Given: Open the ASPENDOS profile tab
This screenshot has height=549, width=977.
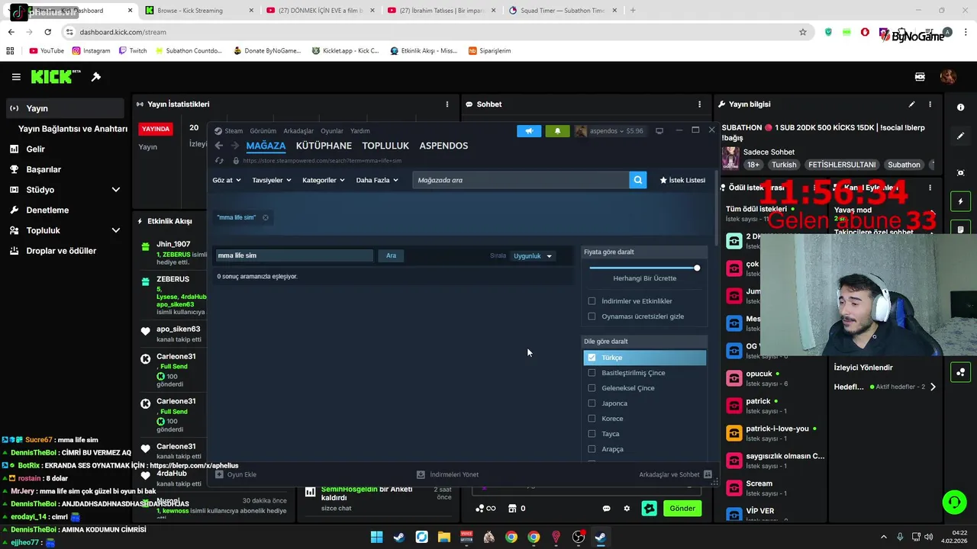Looking at the screenshot, I should pos(443,146).
